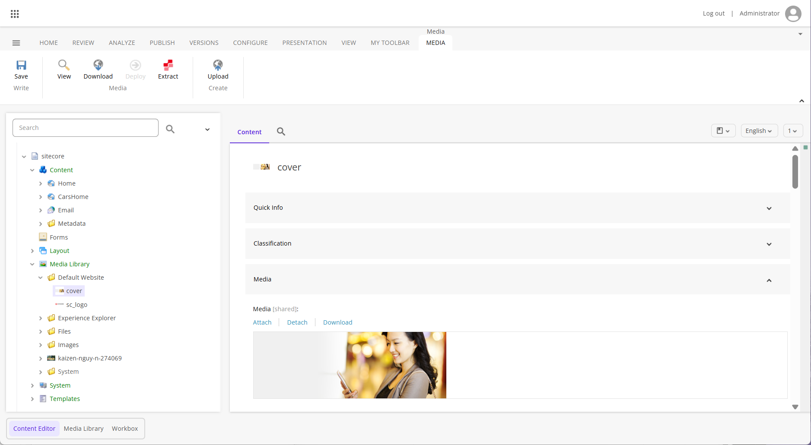Click the Administrator avatar icon

(793, 13)
